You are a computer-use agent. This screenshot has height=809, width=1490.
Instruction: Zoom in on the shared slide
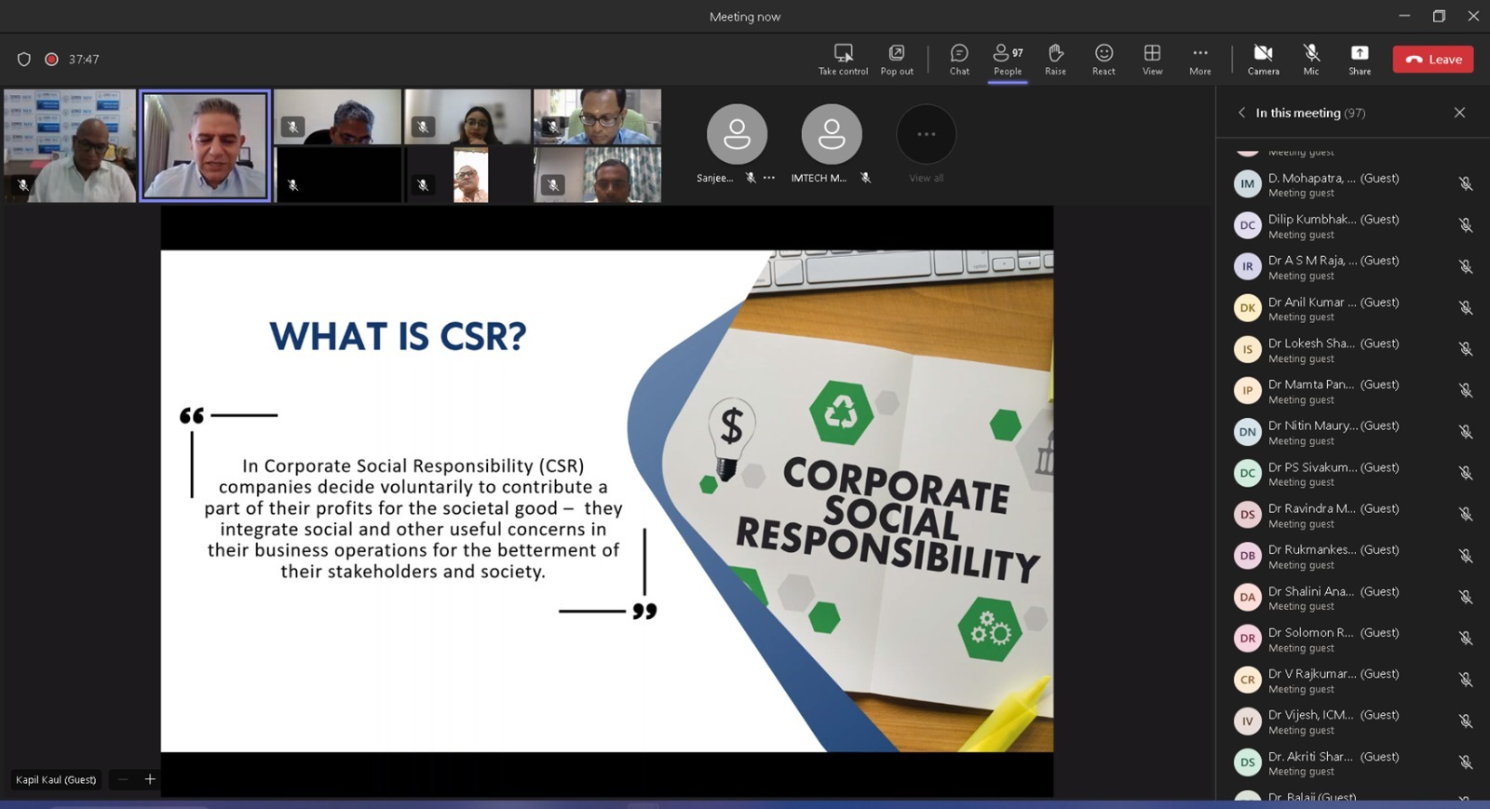coord(150,779)
